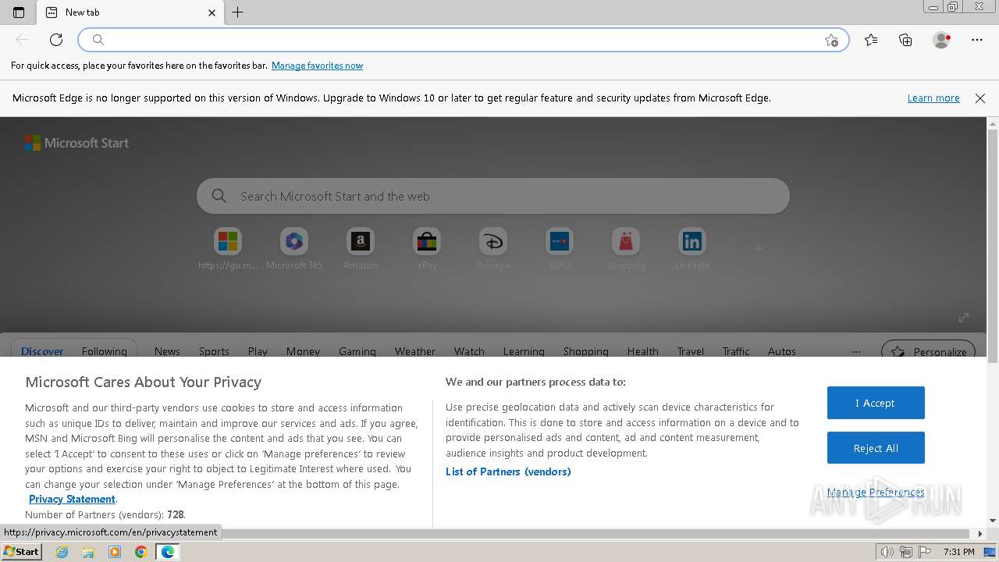Open the Microsoft 365 quick link
The image size is (999, 562).
pos(294,249)
